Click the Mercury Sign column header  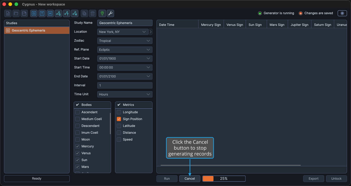click(211, 25)
